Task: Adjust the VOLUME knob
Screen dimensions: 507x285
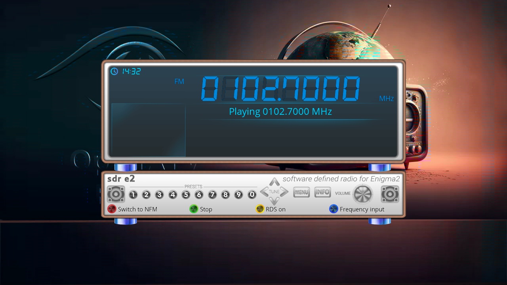Action: (363, 194)
